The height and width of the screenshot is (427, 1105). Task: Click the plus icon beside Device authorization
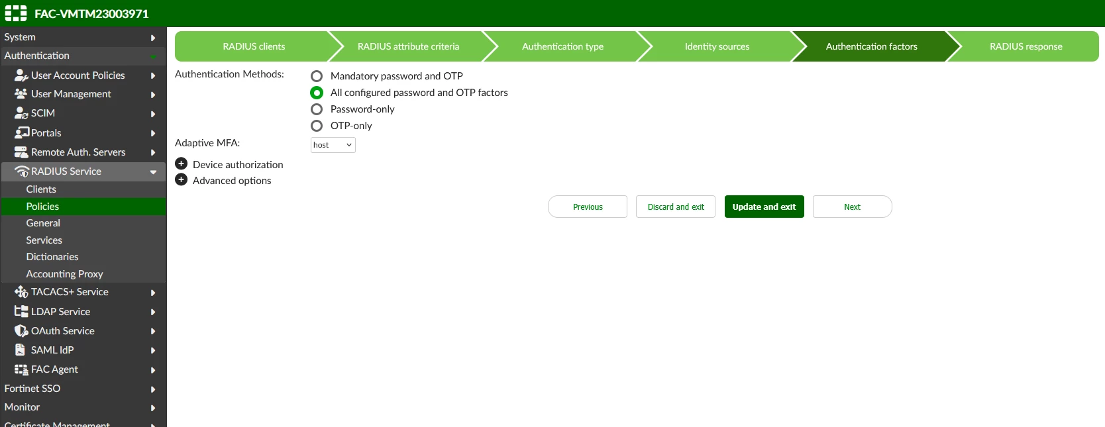click(181, 164)
